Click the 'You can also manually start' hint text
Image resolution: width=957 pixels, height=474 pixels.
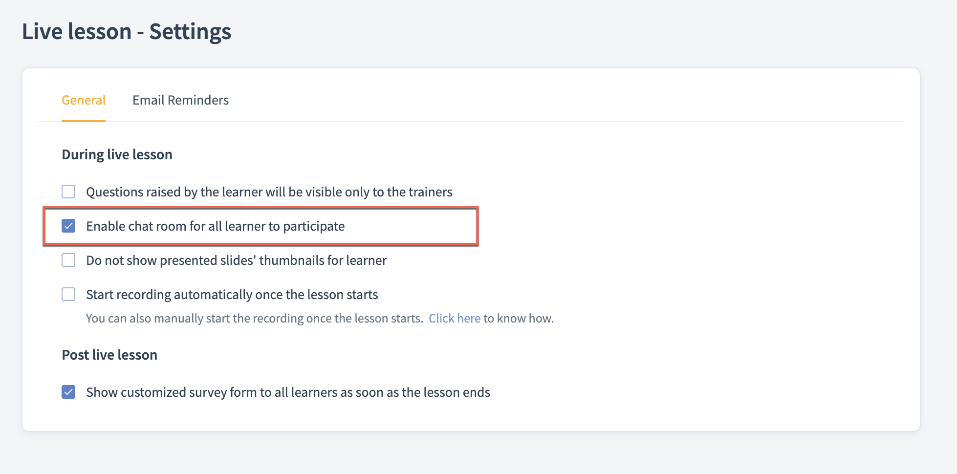click(x=255, y=319)
